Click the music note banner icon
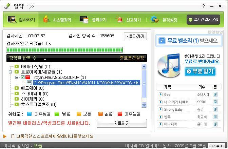 (x=162, y=41)
